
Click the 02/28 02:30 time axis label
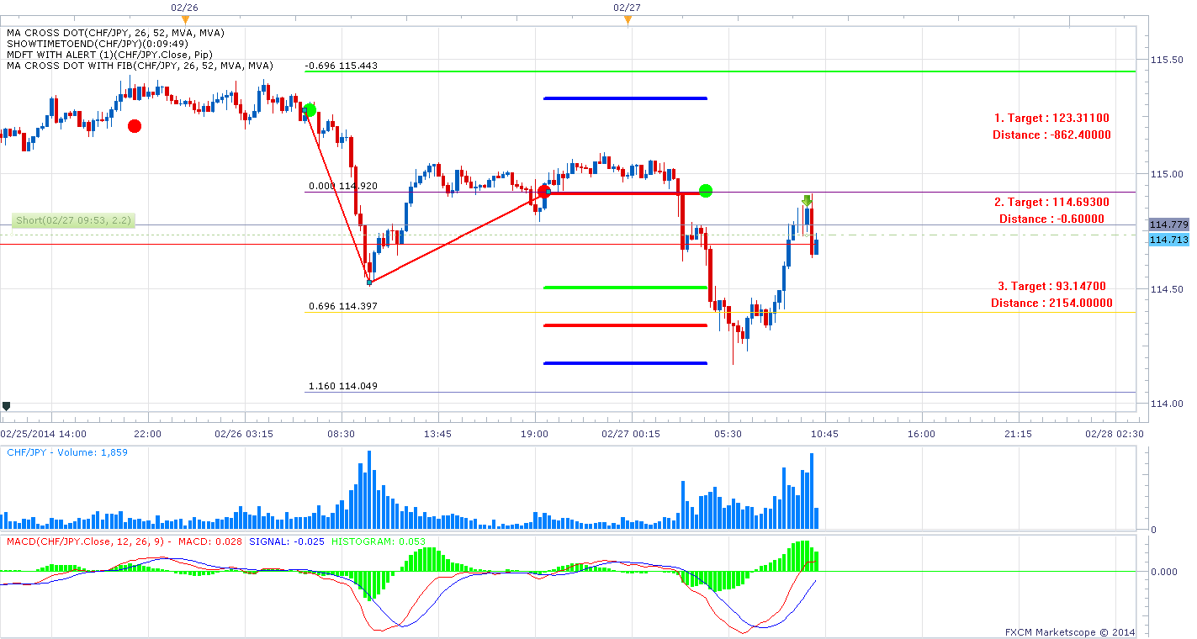1115,433
